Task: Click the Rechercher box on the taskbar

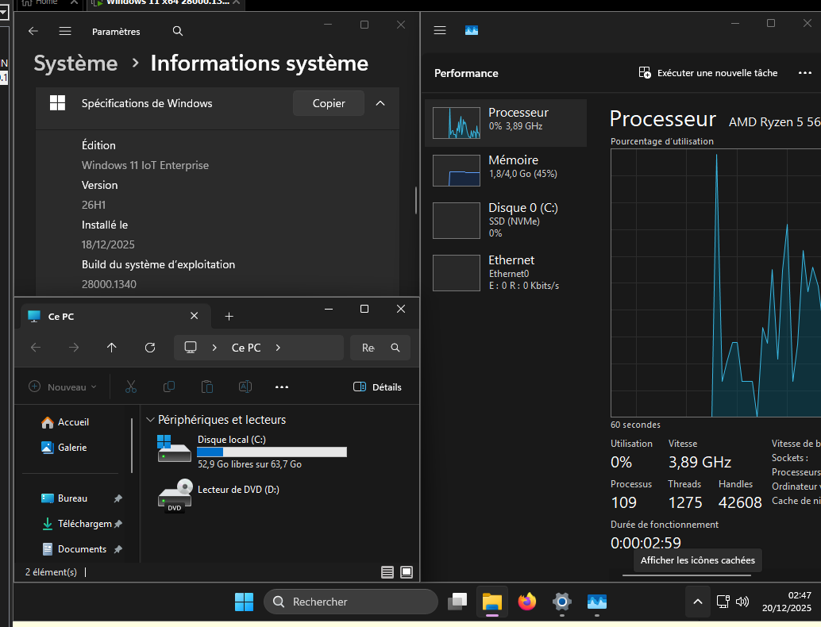Action: (351, 602)
